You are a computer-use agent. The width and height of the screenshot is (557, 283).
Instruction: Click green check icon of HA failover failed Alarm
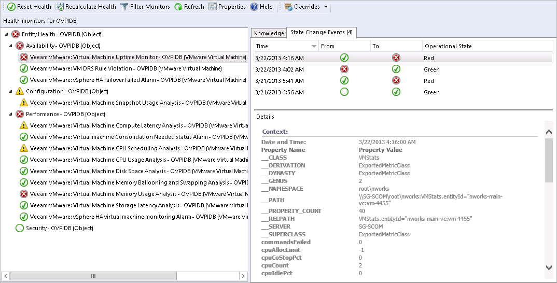24,80
